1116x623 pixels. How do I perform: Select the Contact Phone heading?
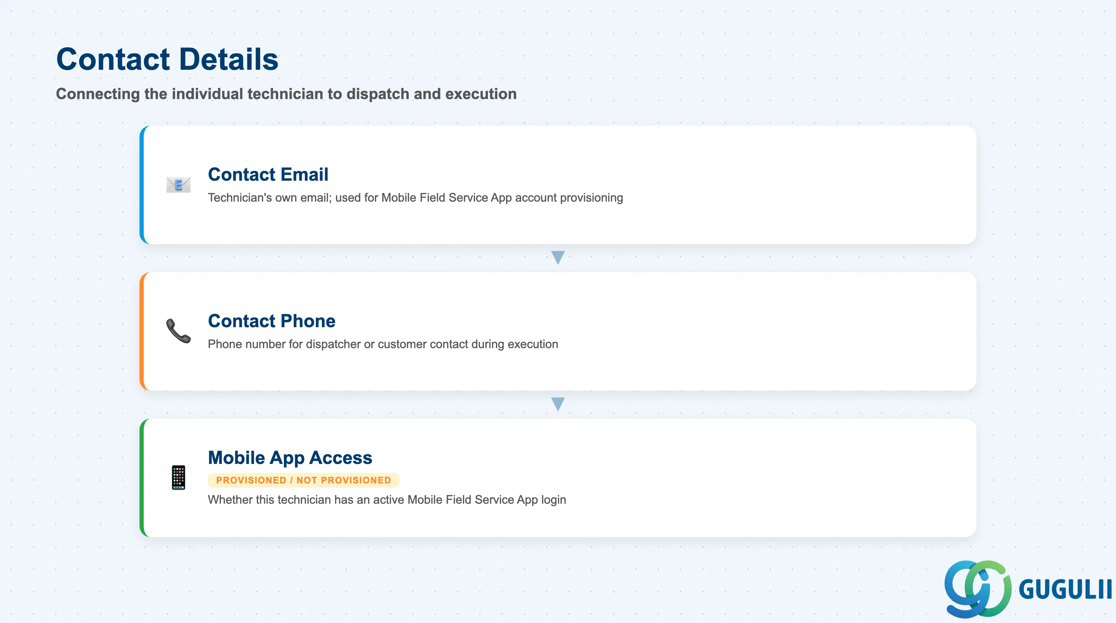point(272,321)
